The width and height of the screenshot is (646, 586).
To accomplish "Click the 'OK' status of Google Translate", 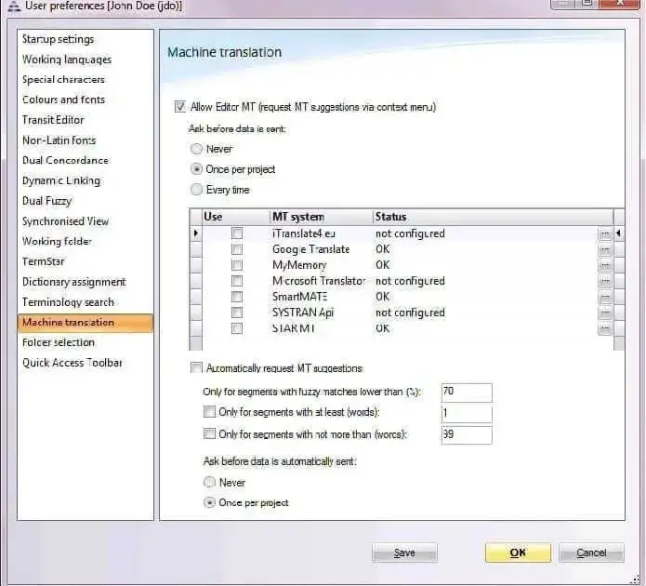I will (x=383, y=249).
